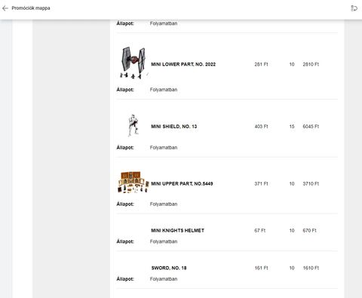This screenshot has width=362, height=298.
Task: Click the 403 Ft unit price
Action: [261, 127]
